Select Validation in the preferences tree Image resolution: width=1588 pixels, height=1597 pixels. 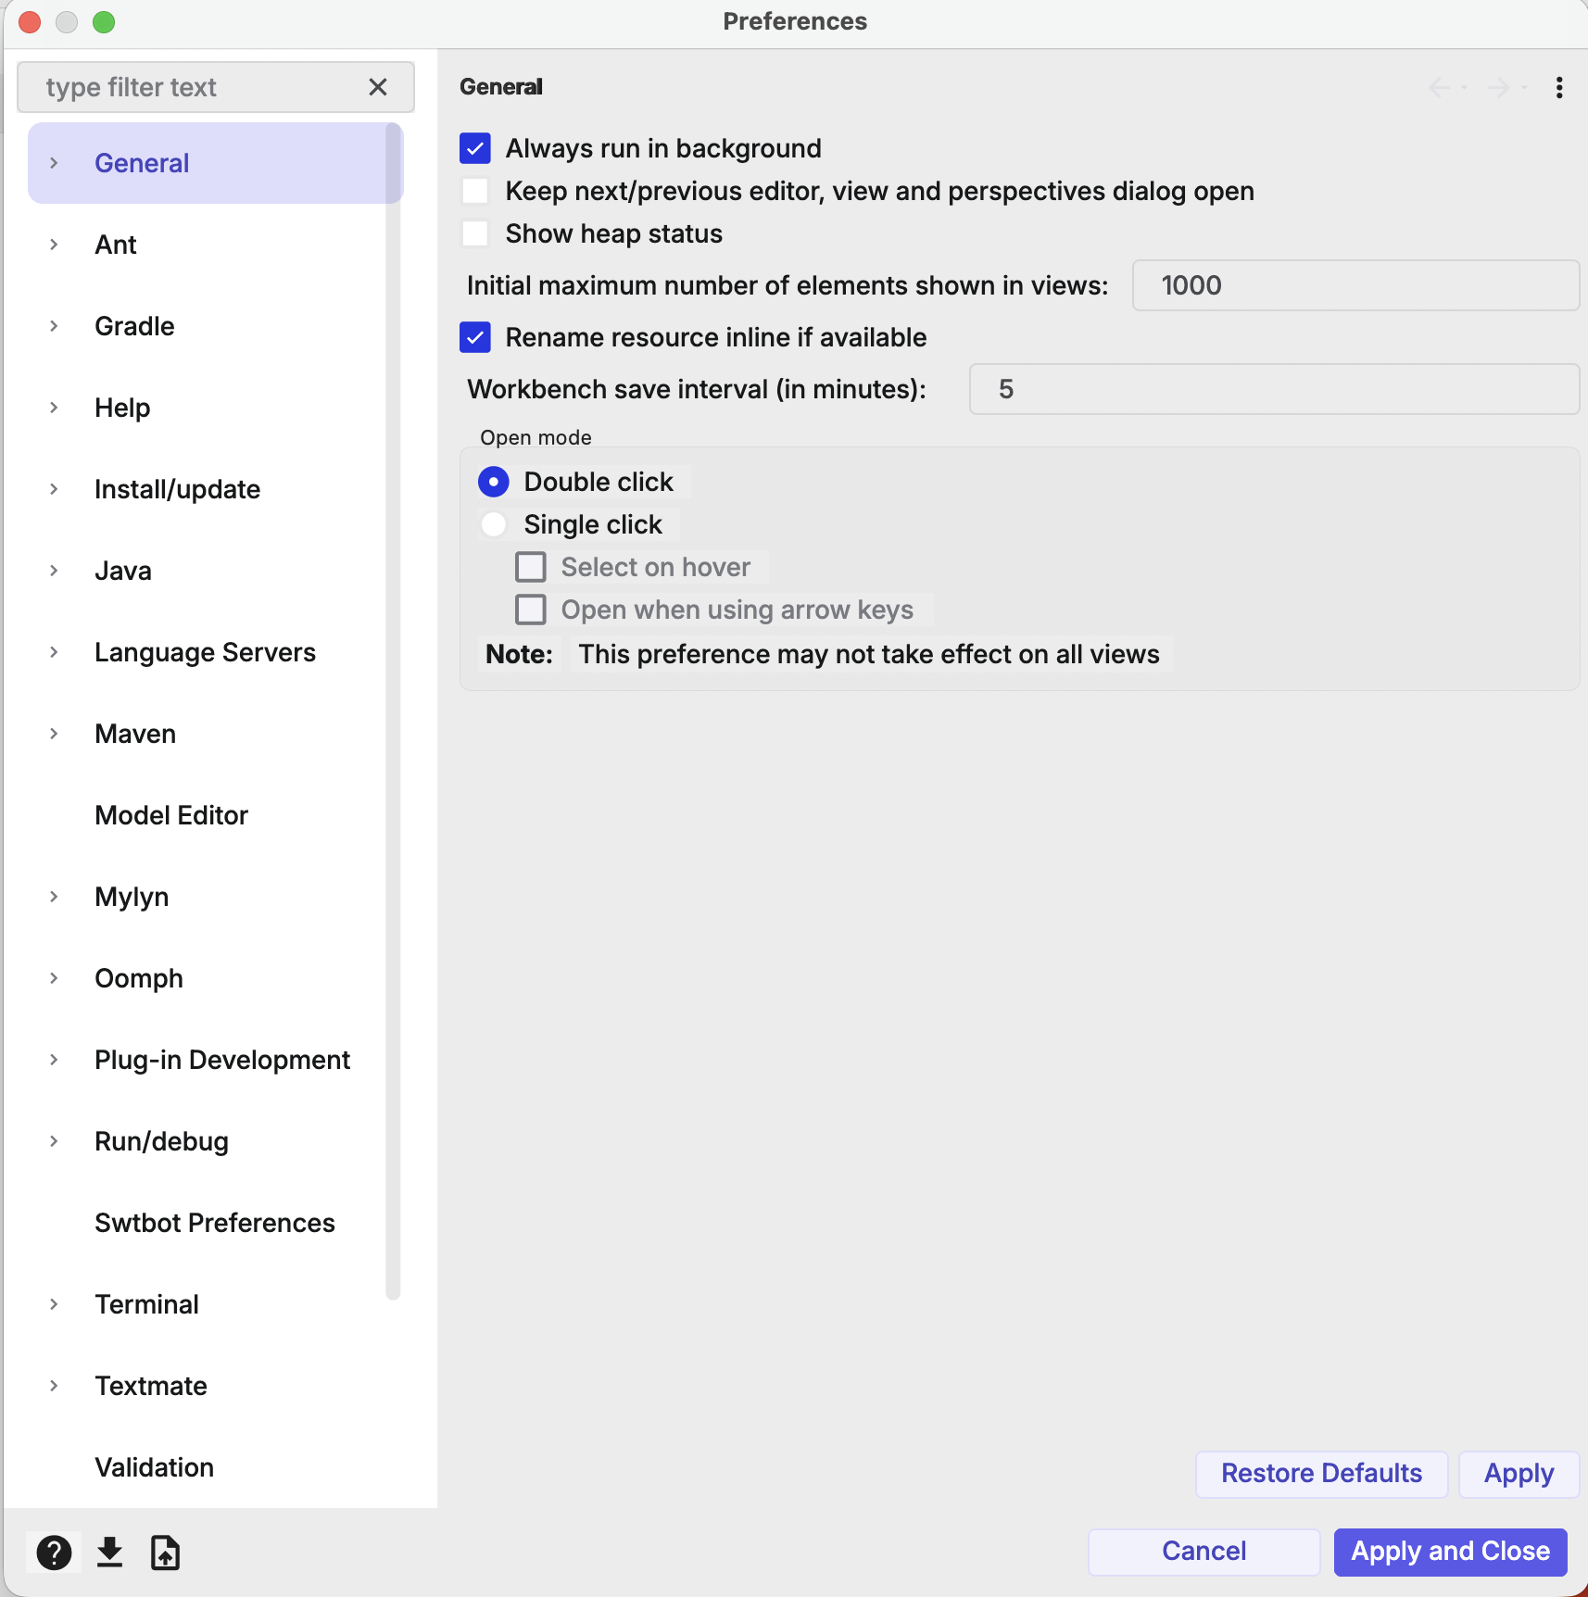pos(154,1467)
